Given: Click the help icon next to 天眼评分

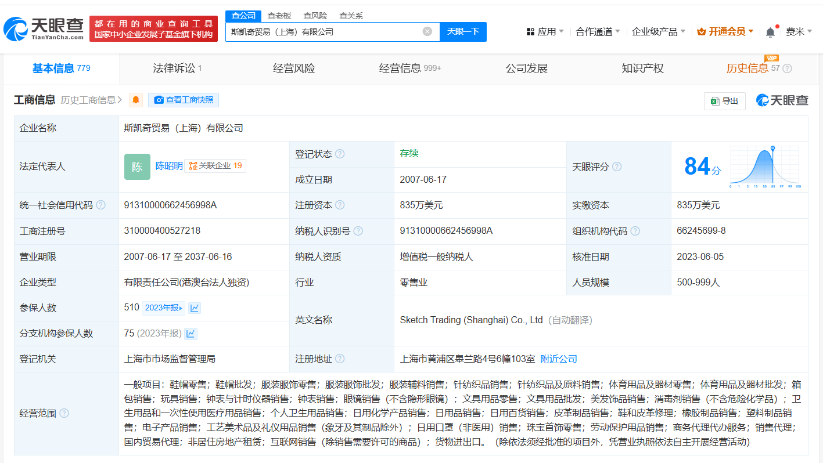Looking at the screenshot, I should (x=617, y=167).
